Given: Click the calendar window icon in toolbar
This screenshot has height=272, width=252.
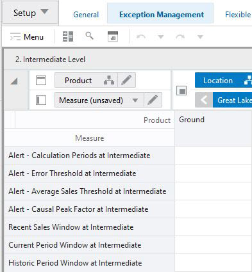Looking at the screenshot, I should [113, 36].
